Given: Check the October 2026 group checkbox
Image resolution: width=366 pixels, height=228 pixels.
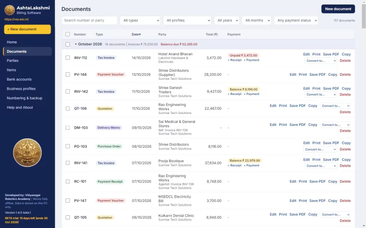Looking at the screenshot, I should coord(68,44).
